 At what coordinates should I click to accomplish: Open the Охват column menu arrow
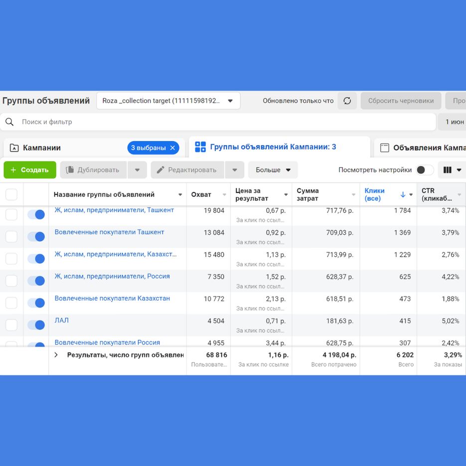click(224, 195)
